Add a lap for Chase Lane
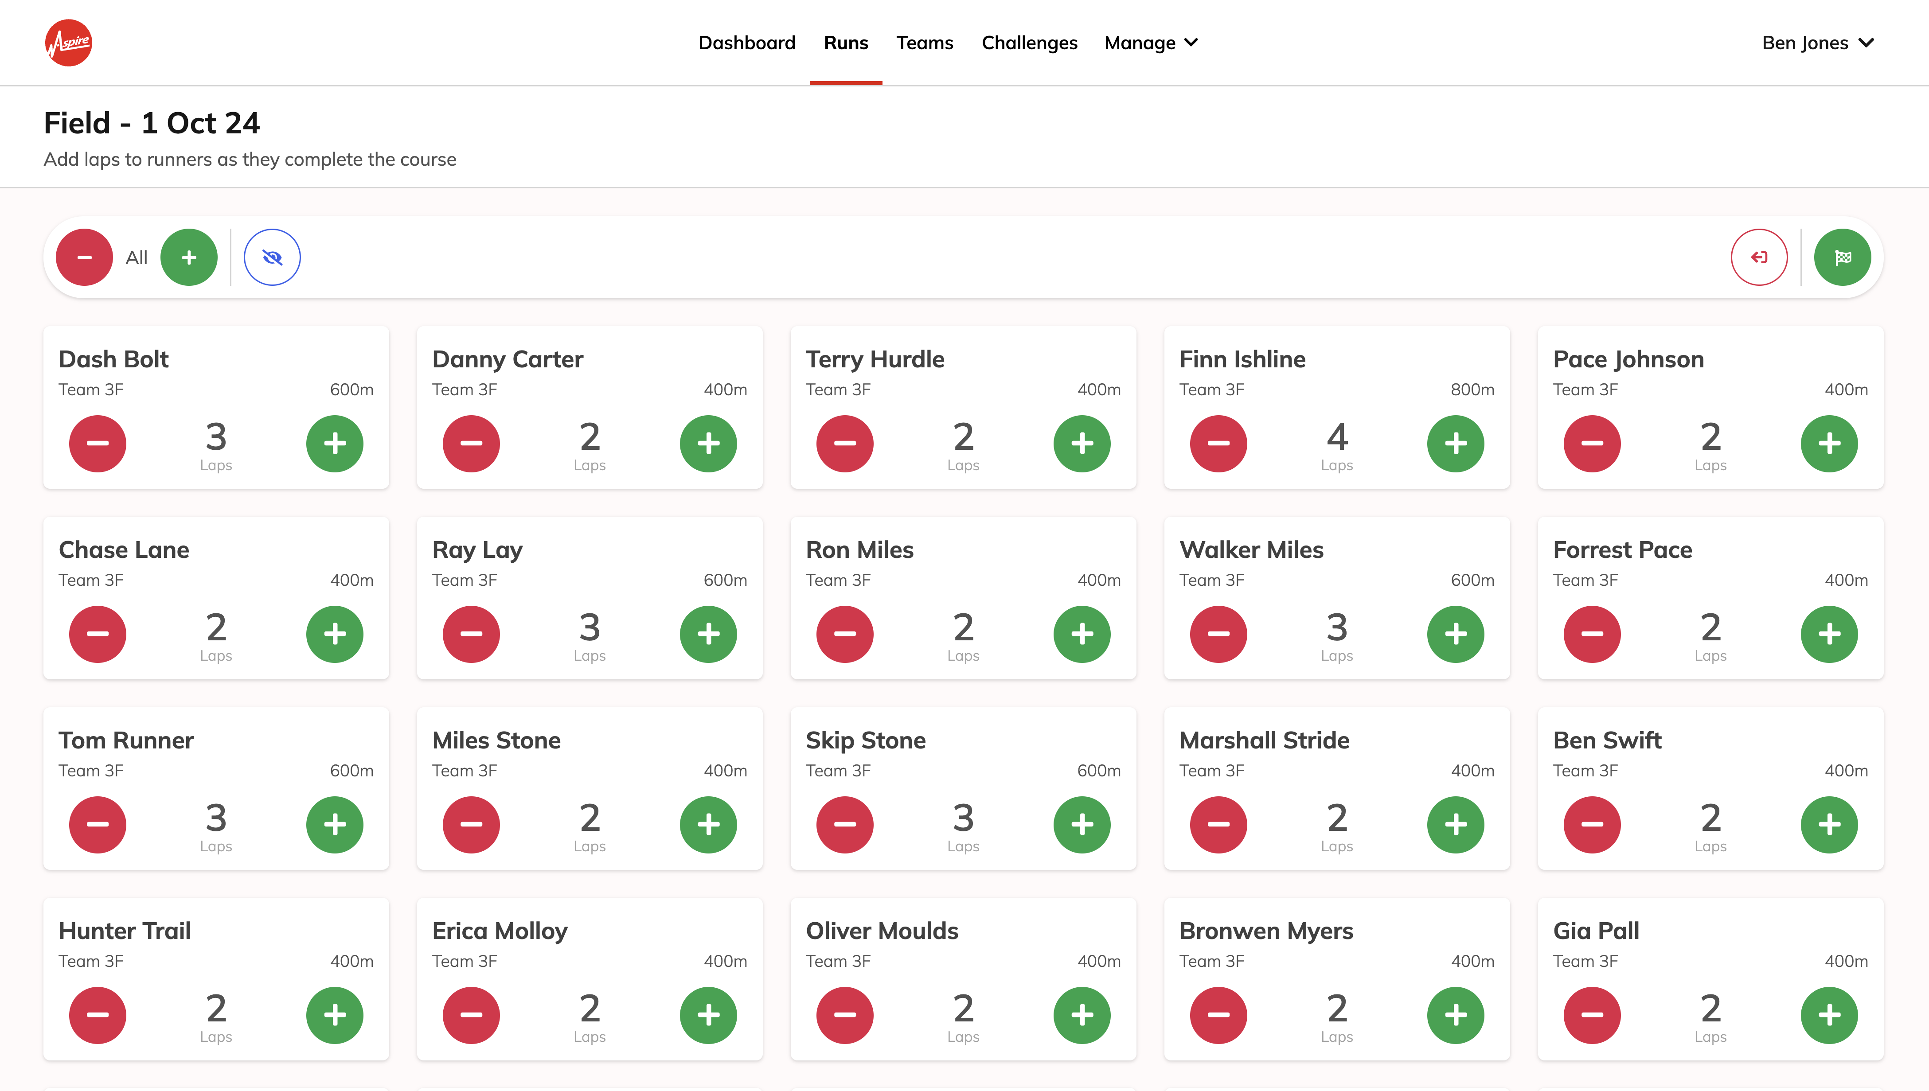This screenshot has width=1929, height=1091. [335, 634]
